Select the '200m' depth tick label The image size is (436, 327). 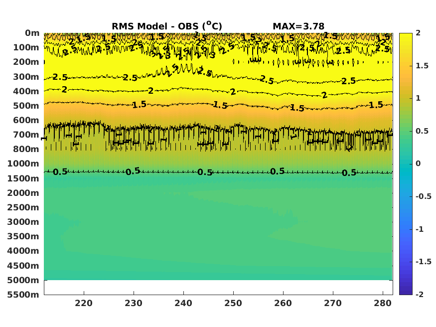26,62
